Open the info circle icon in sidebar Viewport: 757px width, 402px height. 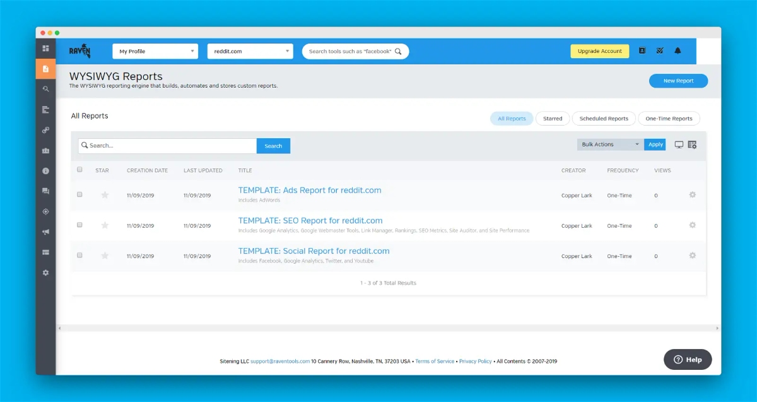pyautogui.click(x=45, y=171)
